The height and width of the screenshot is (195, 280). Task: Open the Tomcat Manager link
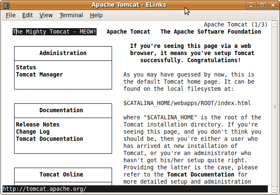(39, 74)
